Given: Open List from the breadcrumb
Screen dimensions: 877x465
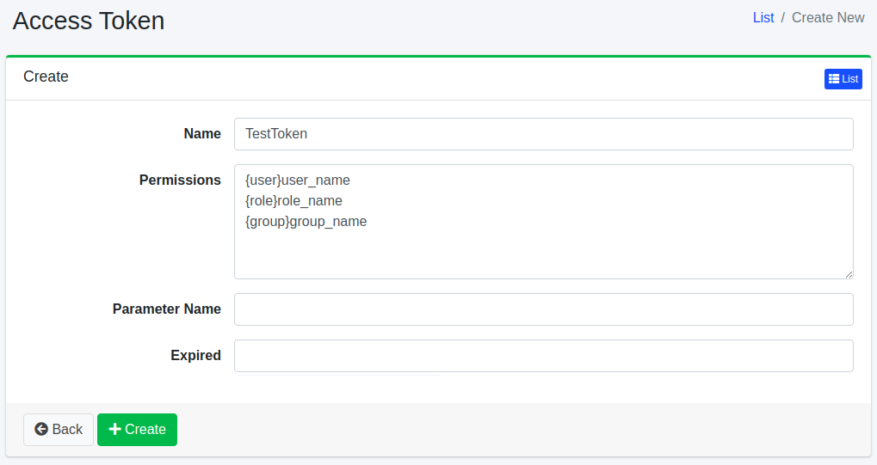Looking at the screenshot, I should 763,17.
